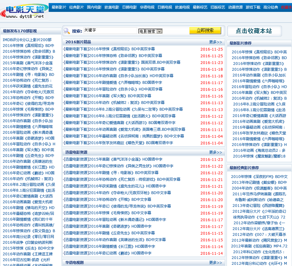This screenshot has height=266, width=292.
Task: Go to 最新综艺 in the navigation bar
Action: pyautogui.click(x=200, y=7)
